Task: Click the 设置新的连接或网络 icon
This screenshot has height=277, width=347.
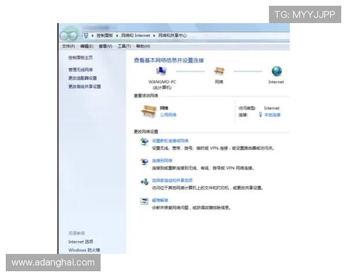Action: click(x=144, y=141)
